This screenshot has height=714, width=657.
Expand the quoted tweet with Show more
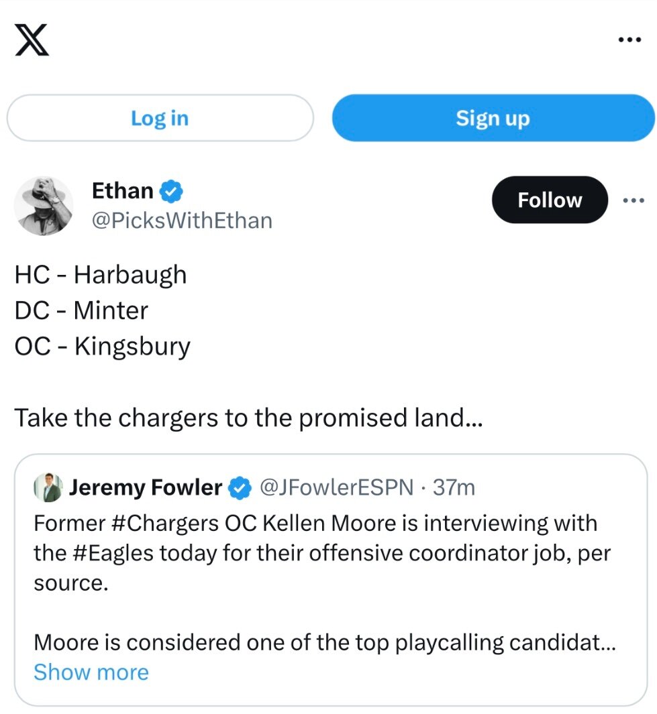point(91,672)
